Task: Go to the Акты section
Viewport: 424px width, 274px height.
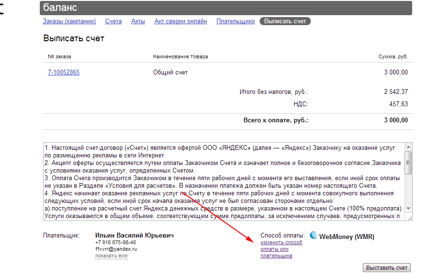Action: point(138,21)
